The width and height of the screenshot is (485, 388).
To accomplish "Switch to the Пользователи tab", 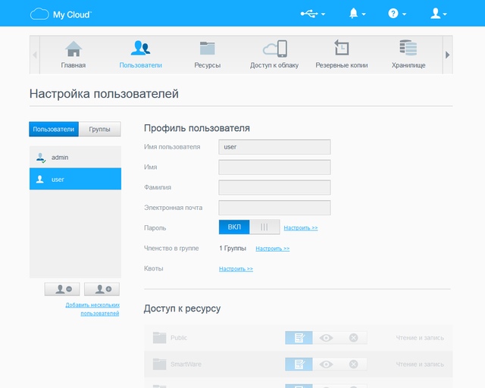I will [x=54, y=129].
